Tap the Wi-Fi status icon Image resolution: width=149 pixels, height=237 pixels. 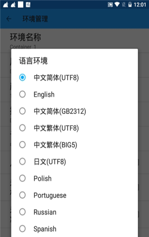[117, 5]
